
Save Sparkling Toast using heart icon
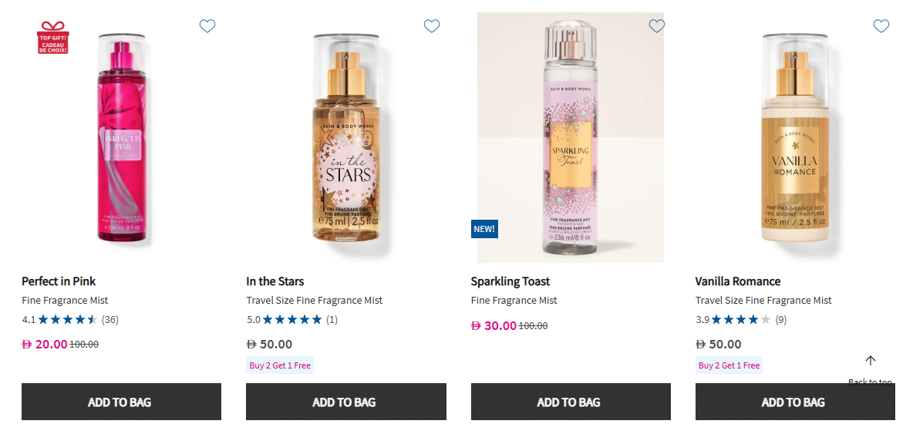(x=656, y=26)
